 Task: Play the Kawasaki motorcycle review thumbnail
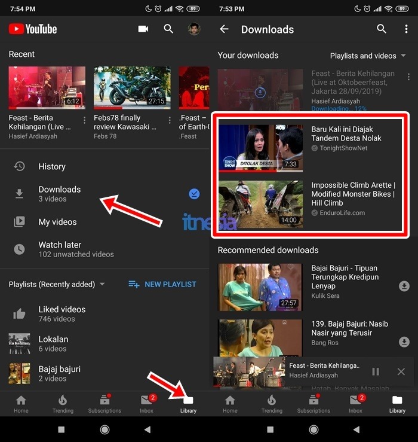132,88
